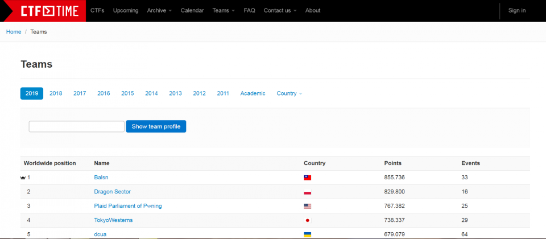Expand the Contact us menu
The width and height of the screenshot is (546, 239).
(x=280, y=10)
